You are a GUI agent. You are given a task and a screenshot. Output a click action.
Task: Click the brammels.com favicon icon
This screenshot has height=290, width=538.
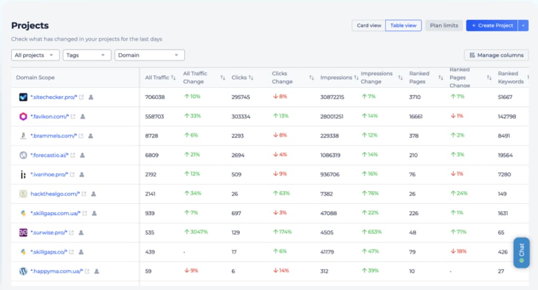(x=23, y=136)
